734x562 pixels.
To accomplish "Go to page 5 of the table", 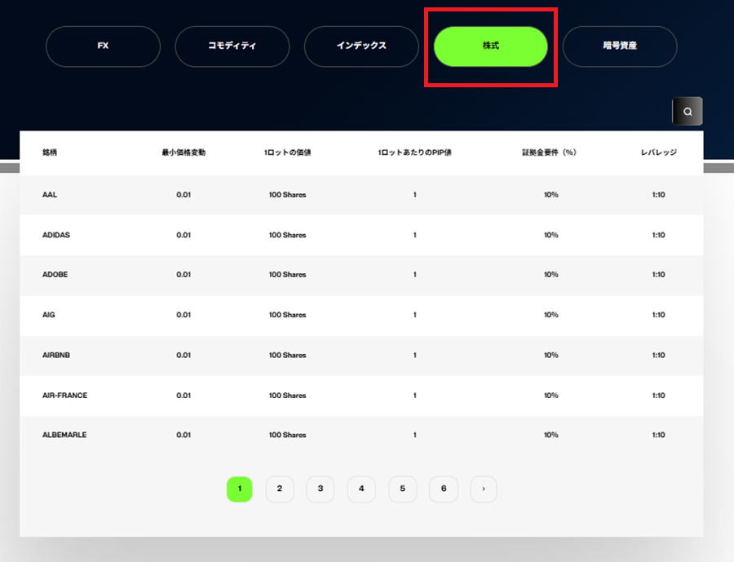I will click(403, 489).
